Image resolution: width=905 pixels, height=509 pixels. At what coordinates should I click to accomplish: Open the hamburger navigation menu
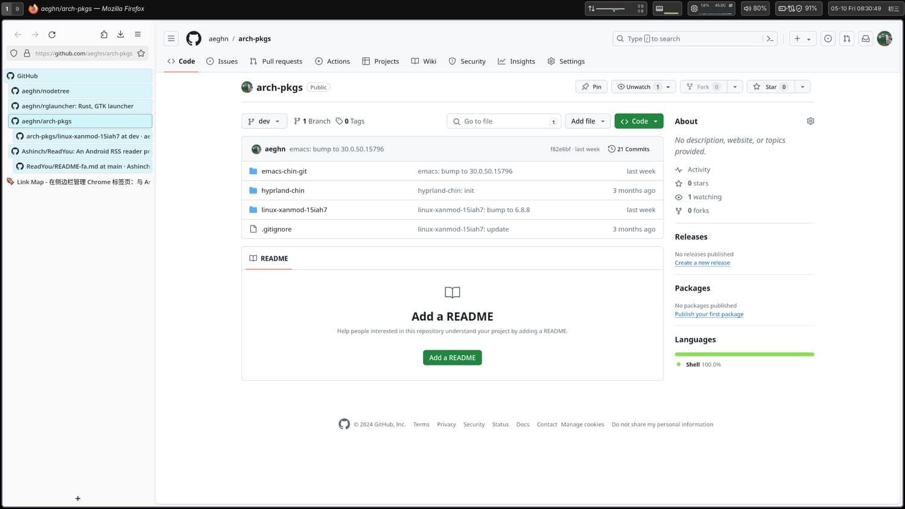171,39
